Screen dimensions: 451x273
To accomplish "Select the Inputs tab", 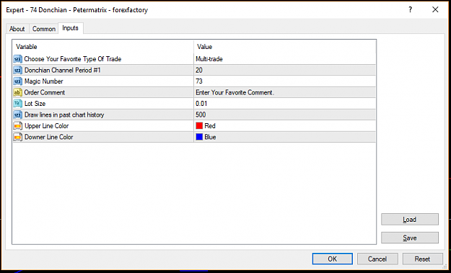I will [x=71, y=28].
